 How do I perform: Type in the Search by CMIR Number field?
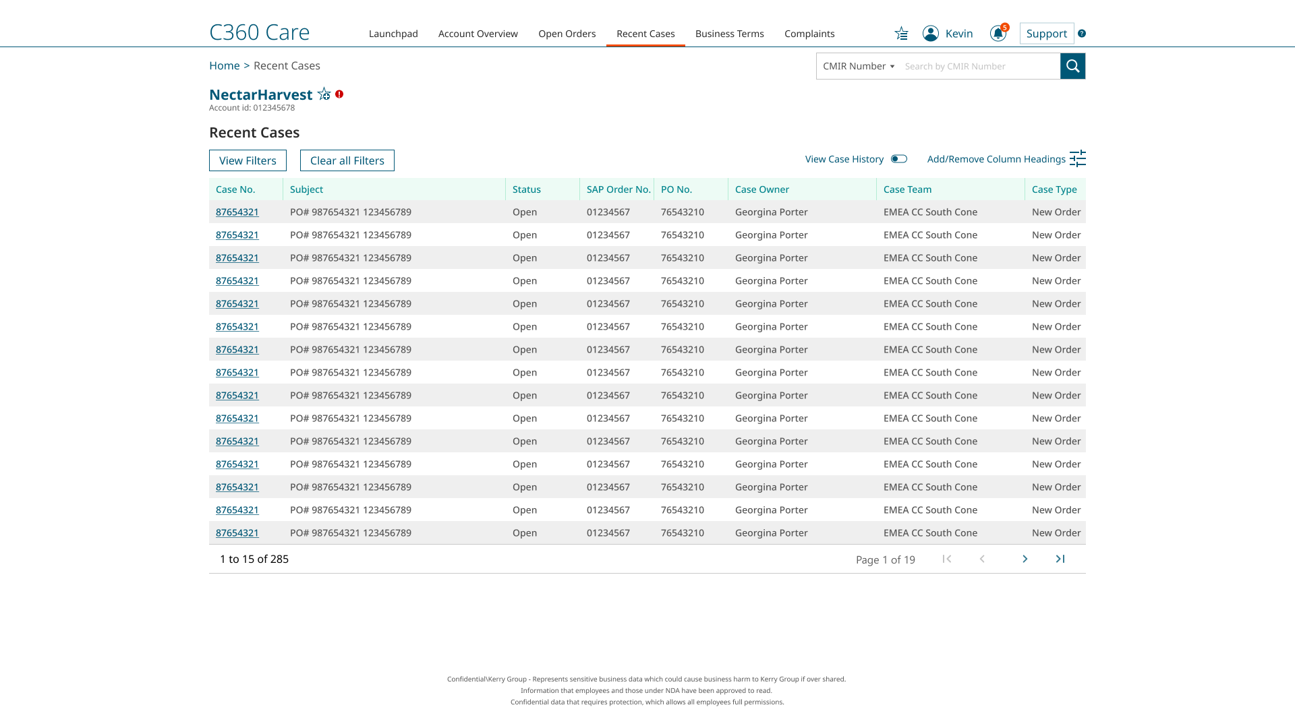[978, 66]
